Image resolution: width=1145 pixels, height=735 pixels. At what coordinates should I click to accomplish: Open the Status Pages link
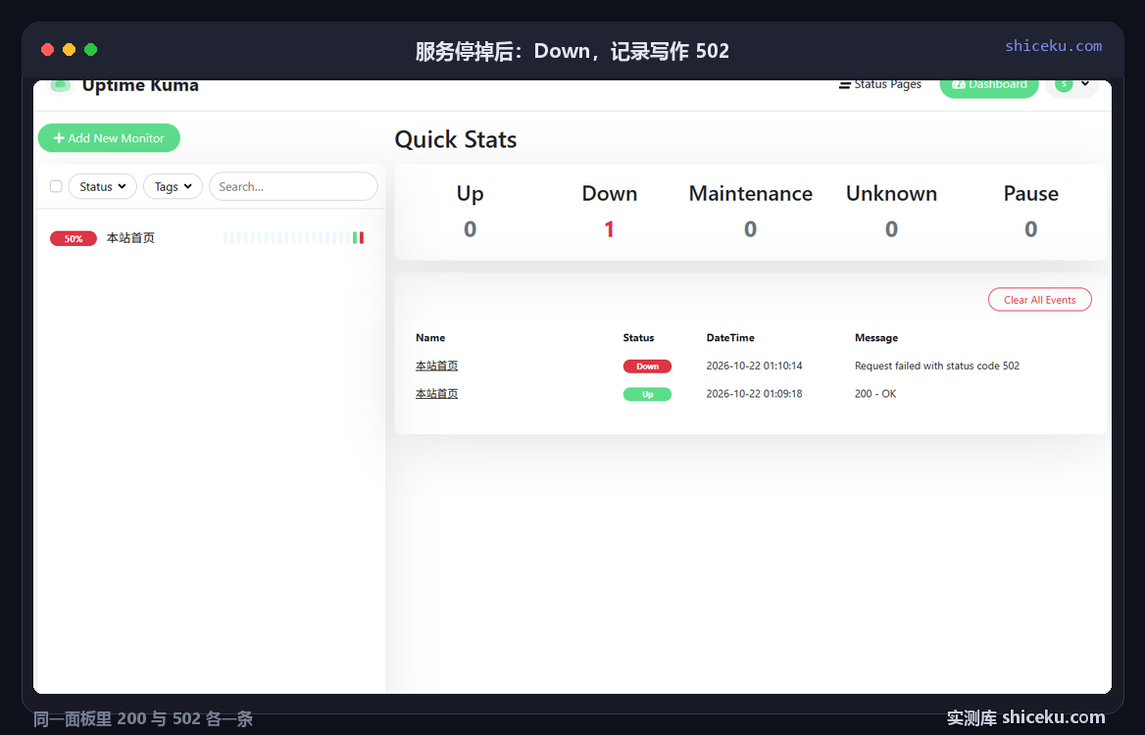pos(880,84)
